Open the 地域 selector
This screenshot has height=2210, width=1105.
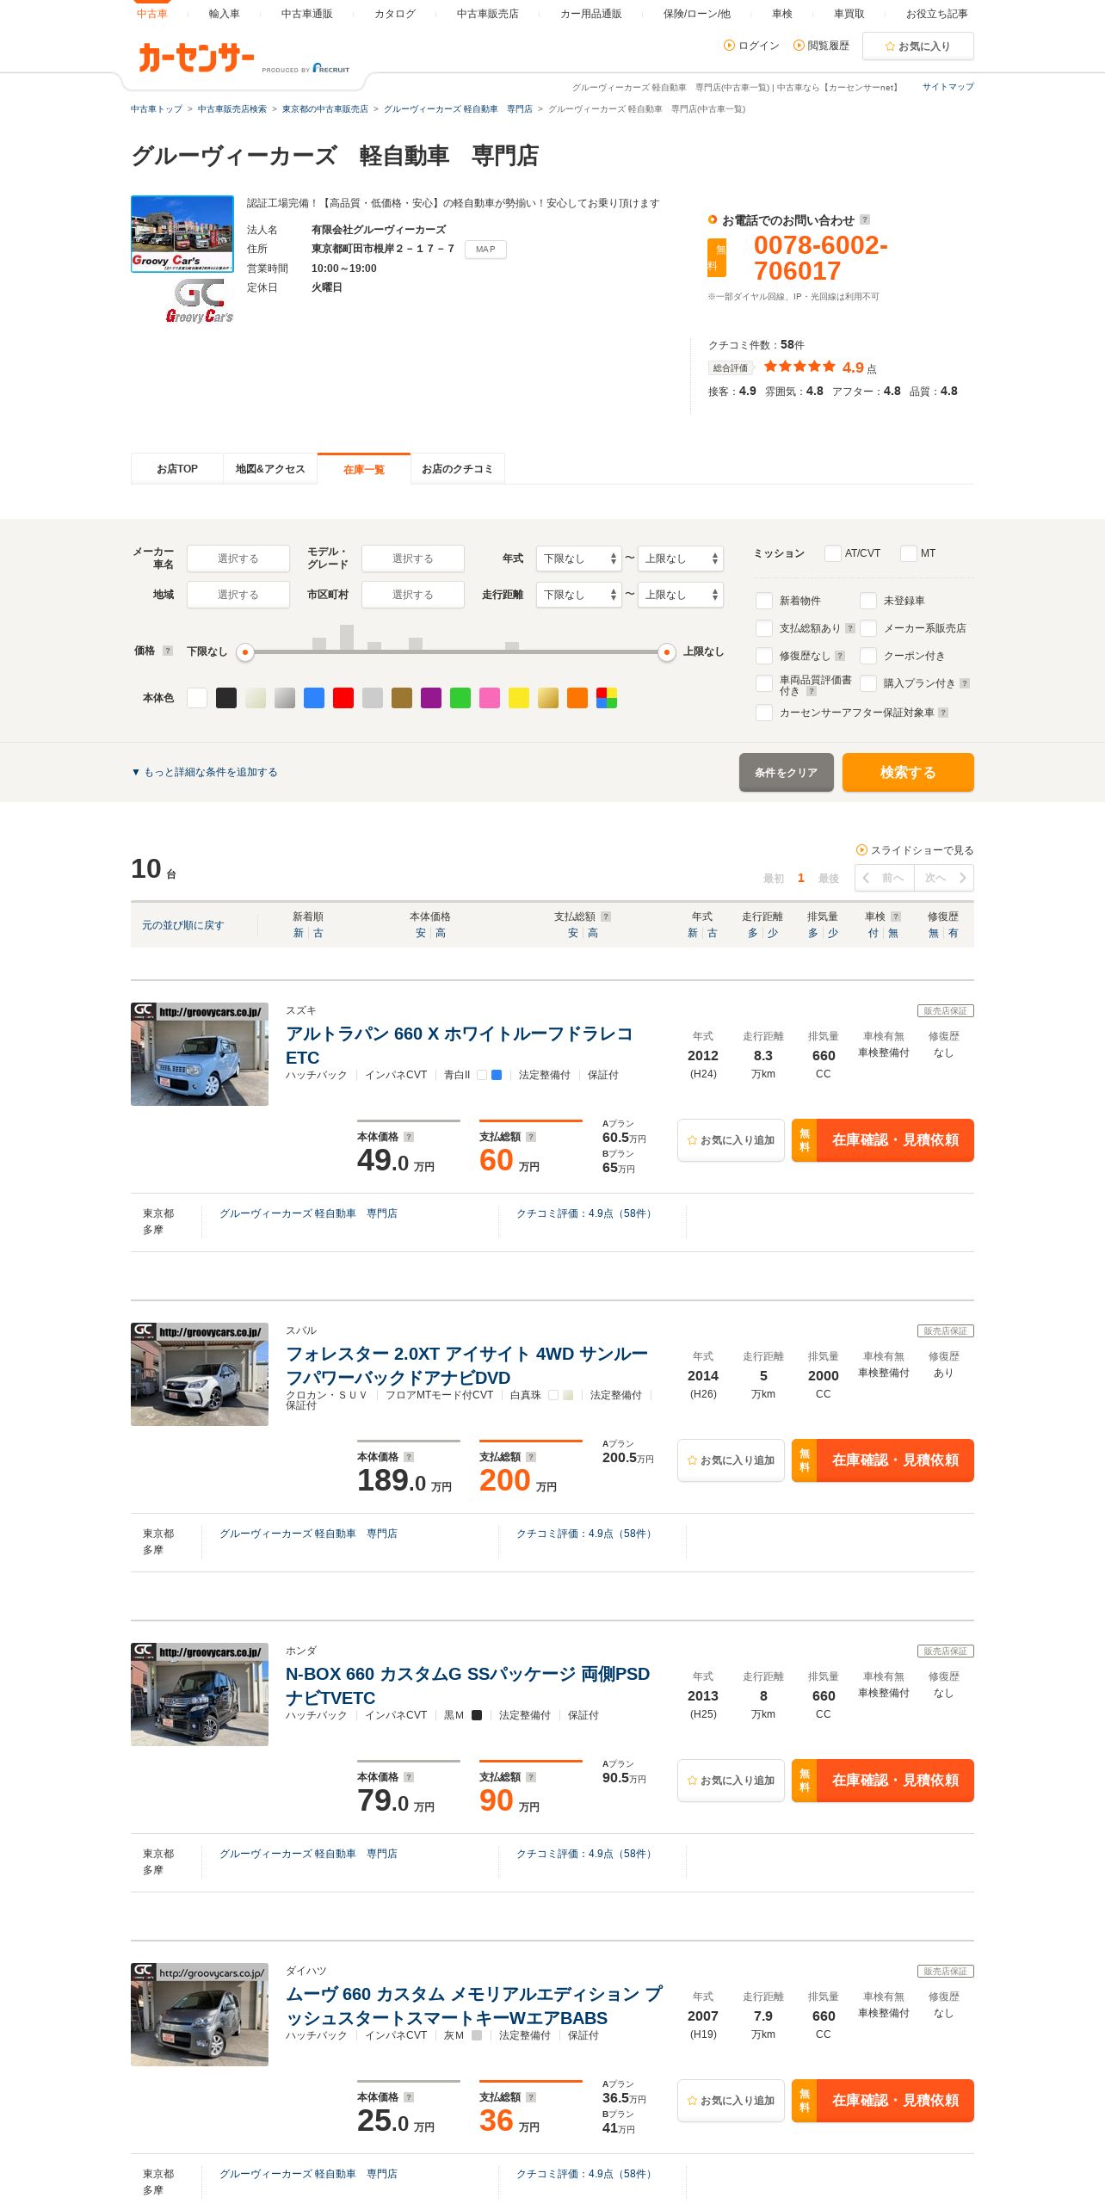pos(238,595)
